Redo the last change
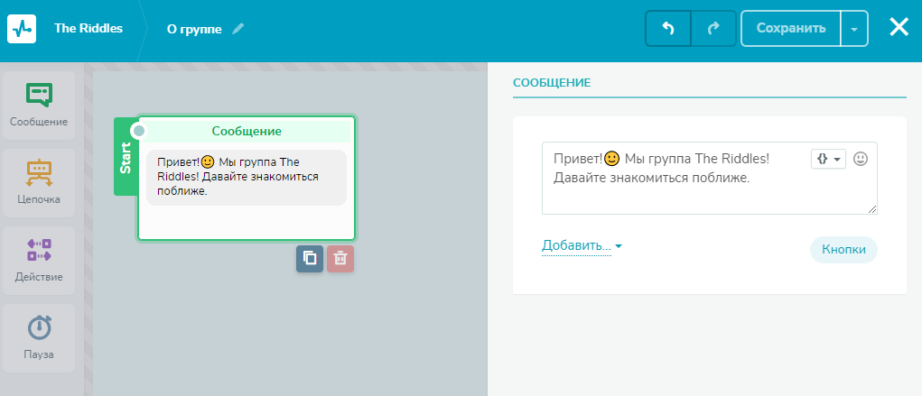Viewport: 922px width, 396px height. pyautogui.click(x=713, y=28)
